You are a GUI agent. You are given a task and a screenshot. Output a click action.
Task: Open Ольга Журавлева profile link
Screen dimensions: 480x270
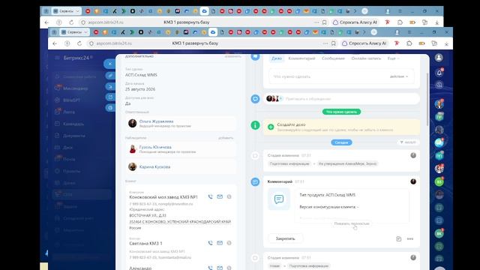(156, 121)
